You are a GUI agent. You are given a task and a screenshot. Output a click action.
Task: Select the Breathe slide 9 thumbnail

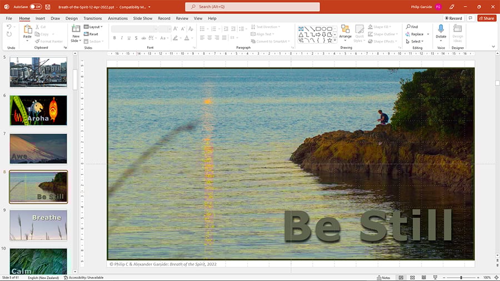tap(38, 225)
